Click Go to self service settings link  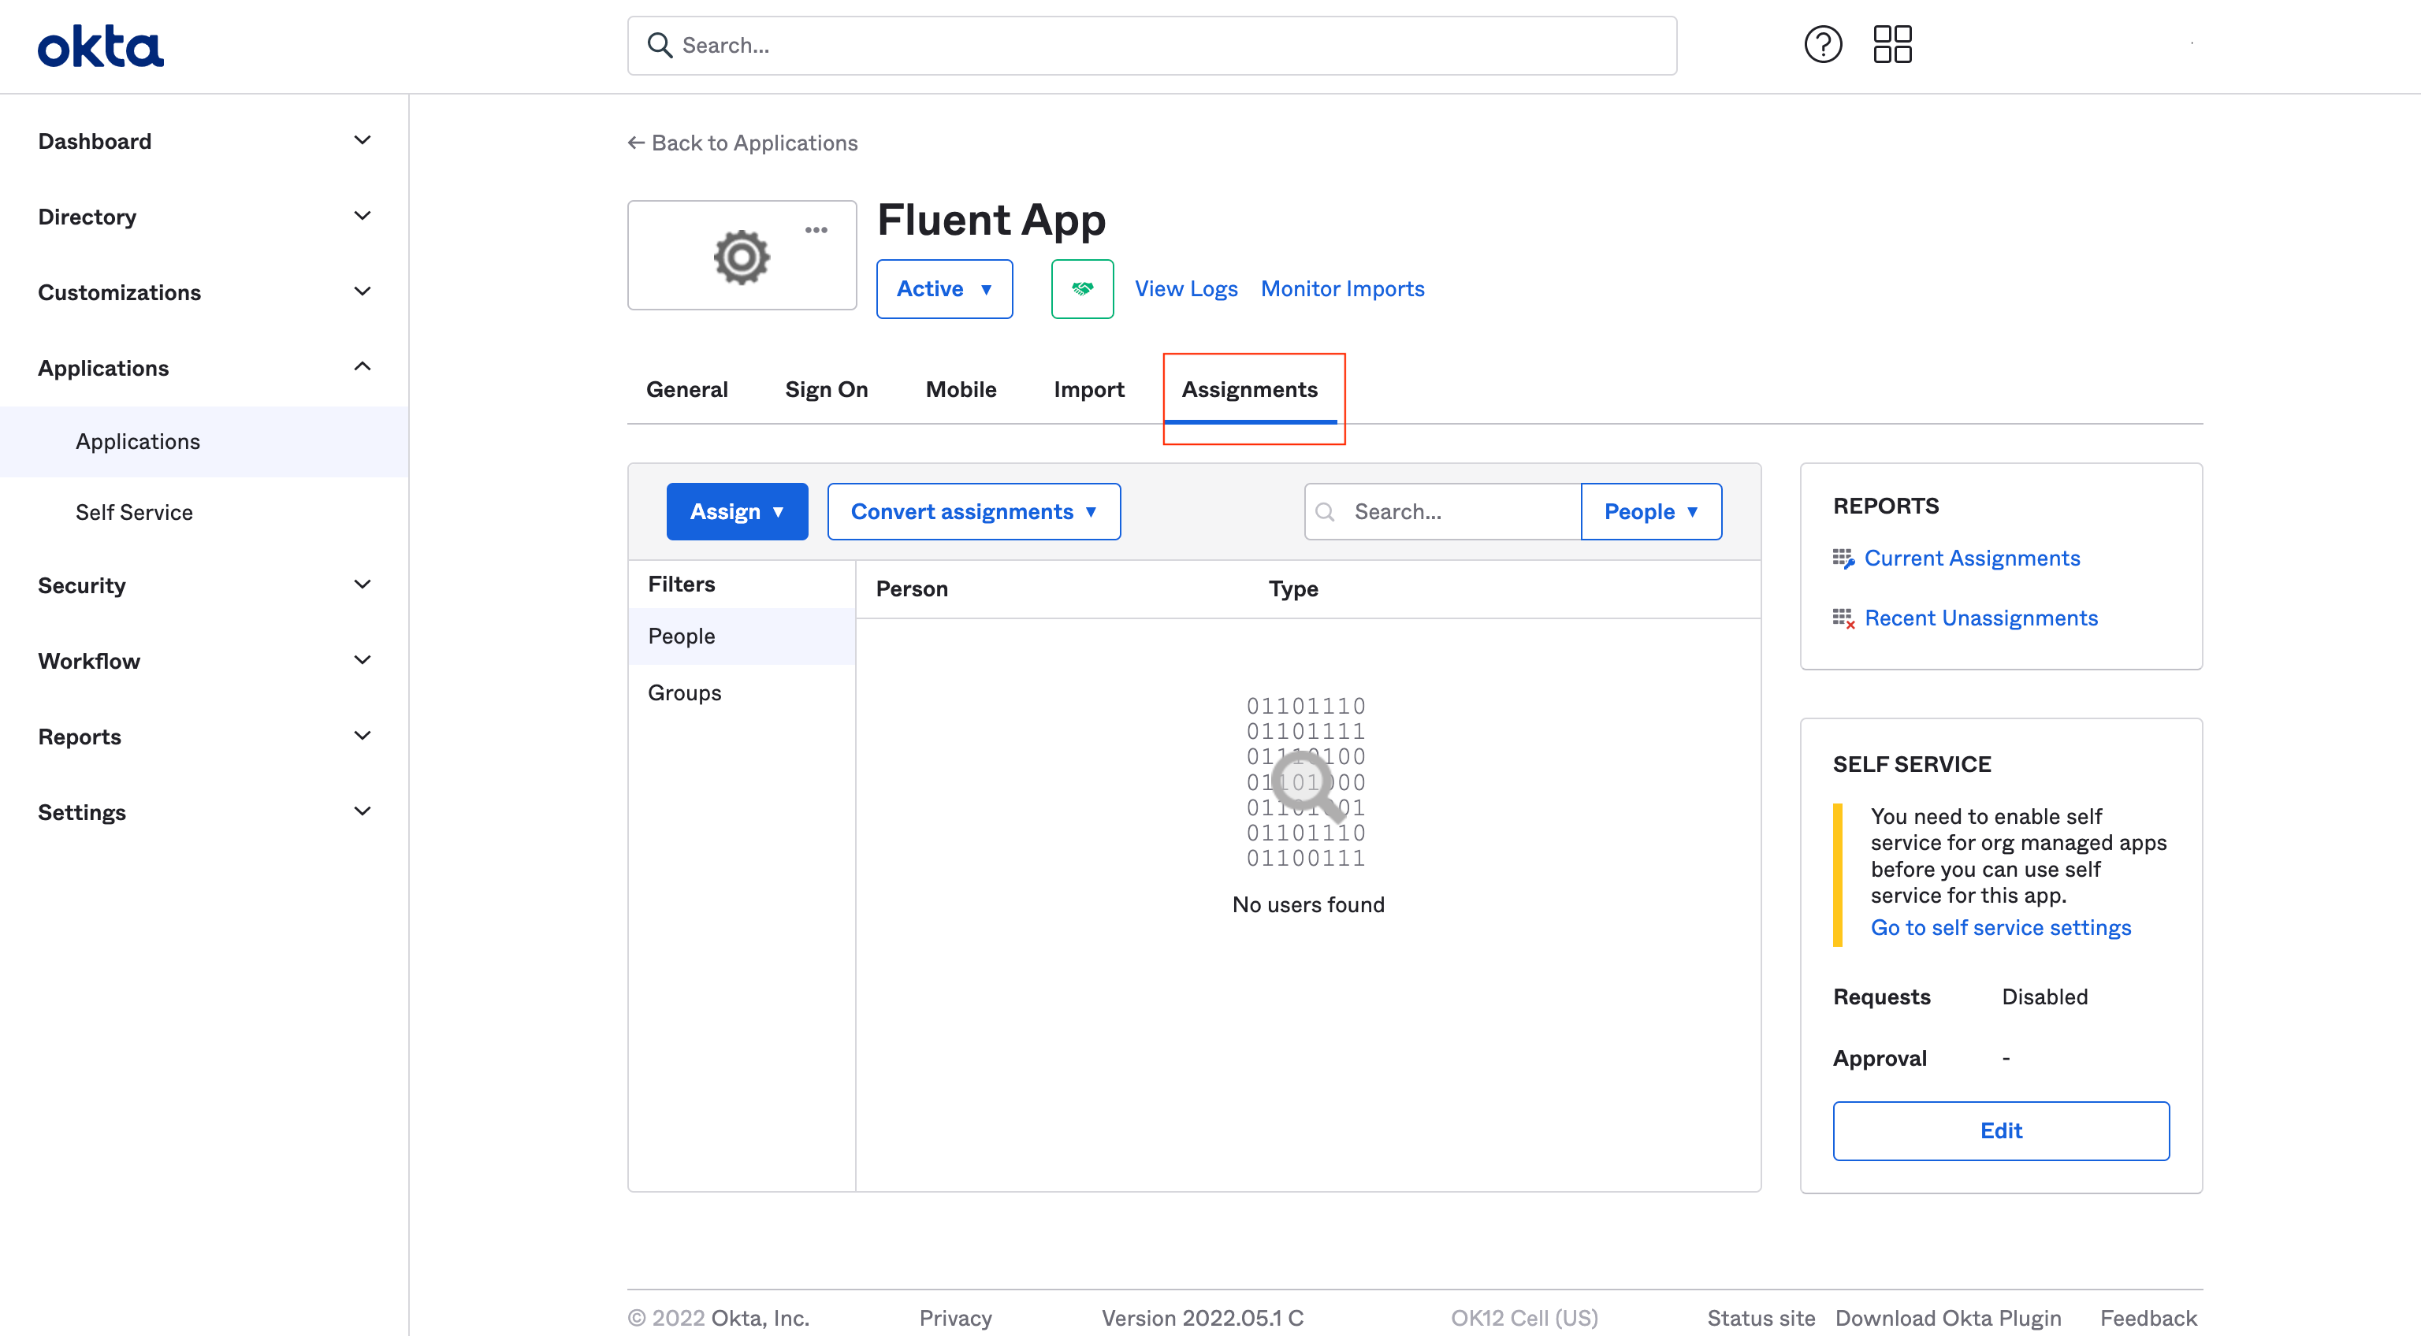click(1999, 928)
